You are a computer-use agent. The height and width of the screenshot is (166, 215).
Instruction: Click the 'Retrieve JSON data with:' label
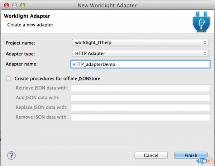pyautogui.click(x=42, y=88)
